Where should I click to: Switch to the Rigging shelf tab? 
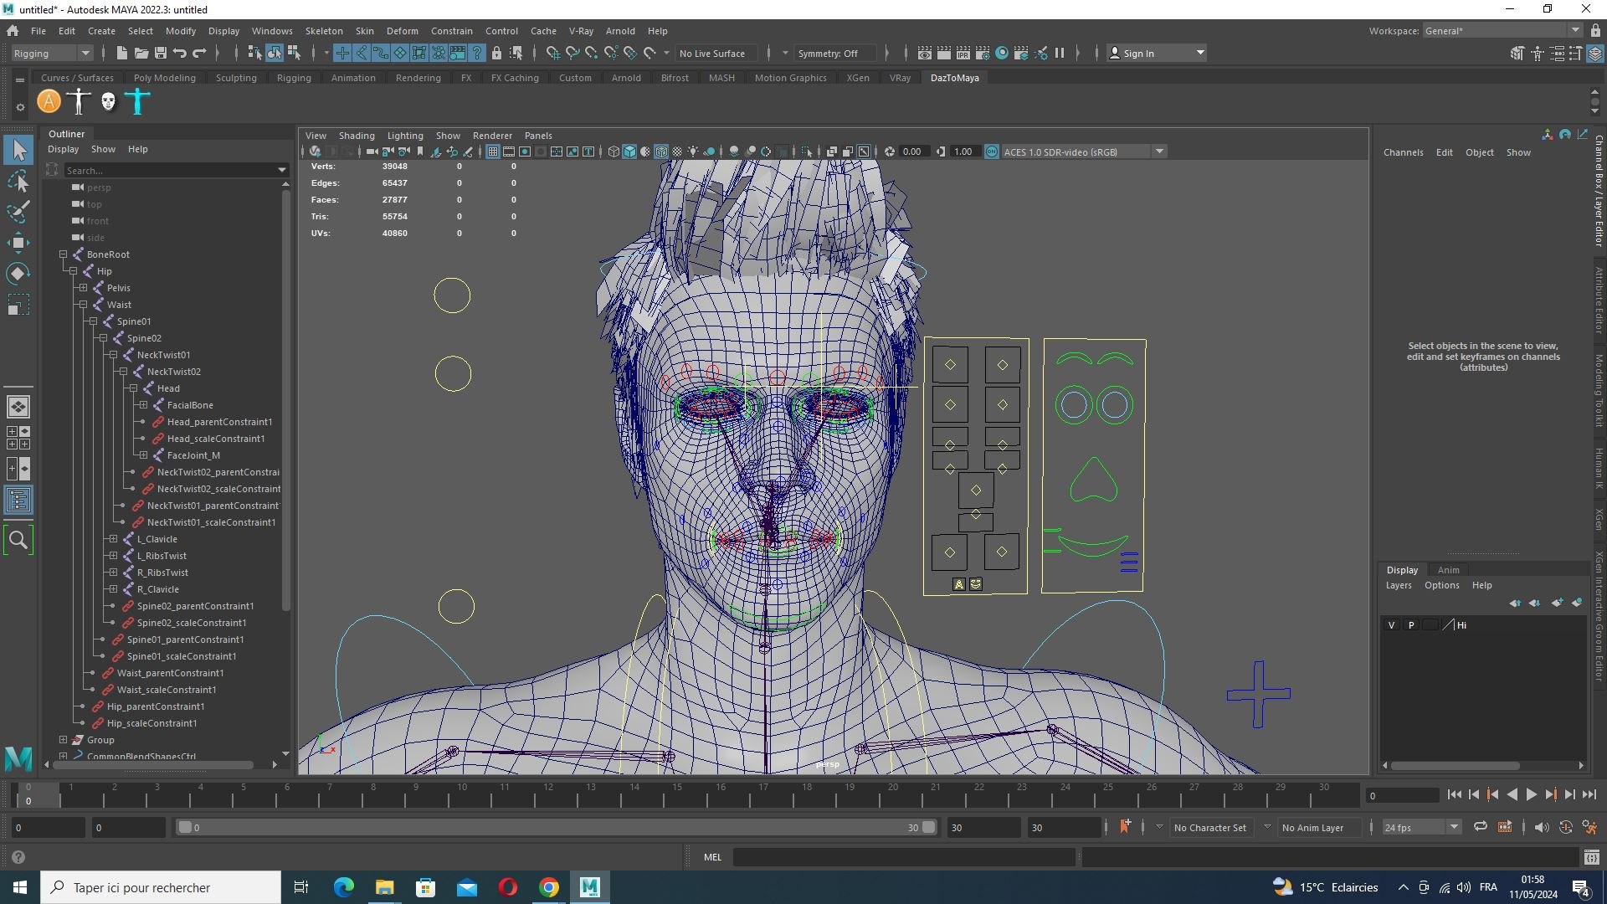294,78
